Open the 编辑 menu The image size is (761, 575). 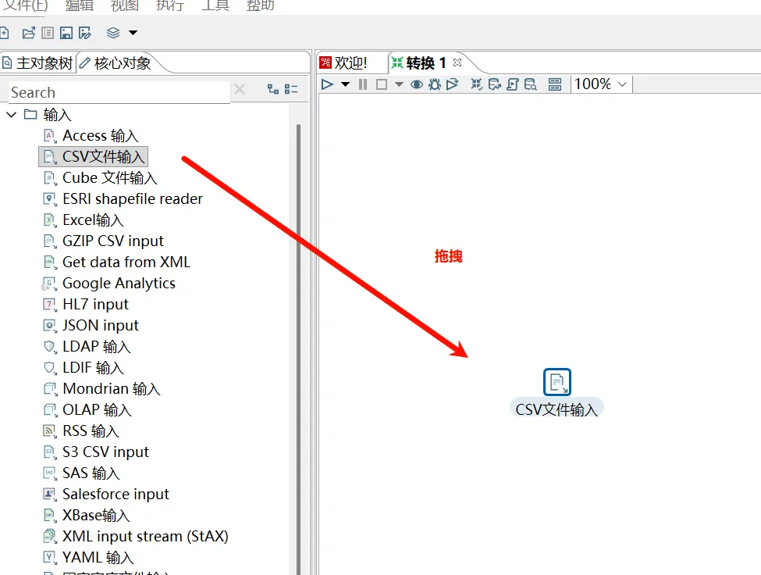coord(79,5)
